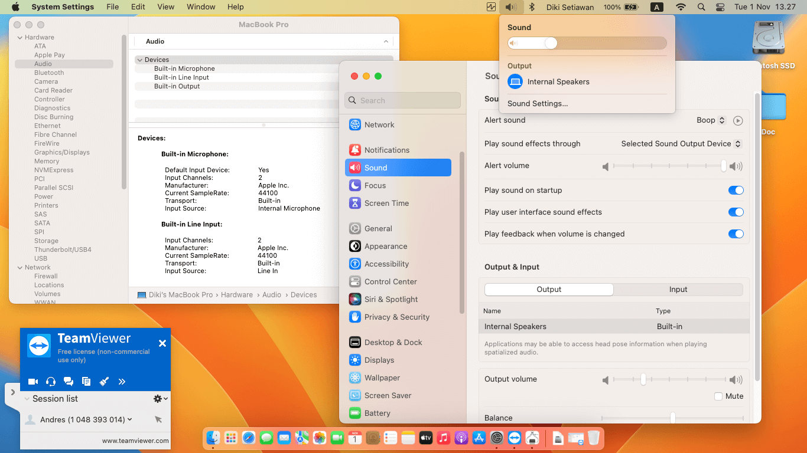The height and width of the screenshot is (453, 807).
Task: Adjust the Sound popup volume slider
Action: [587, 43]
